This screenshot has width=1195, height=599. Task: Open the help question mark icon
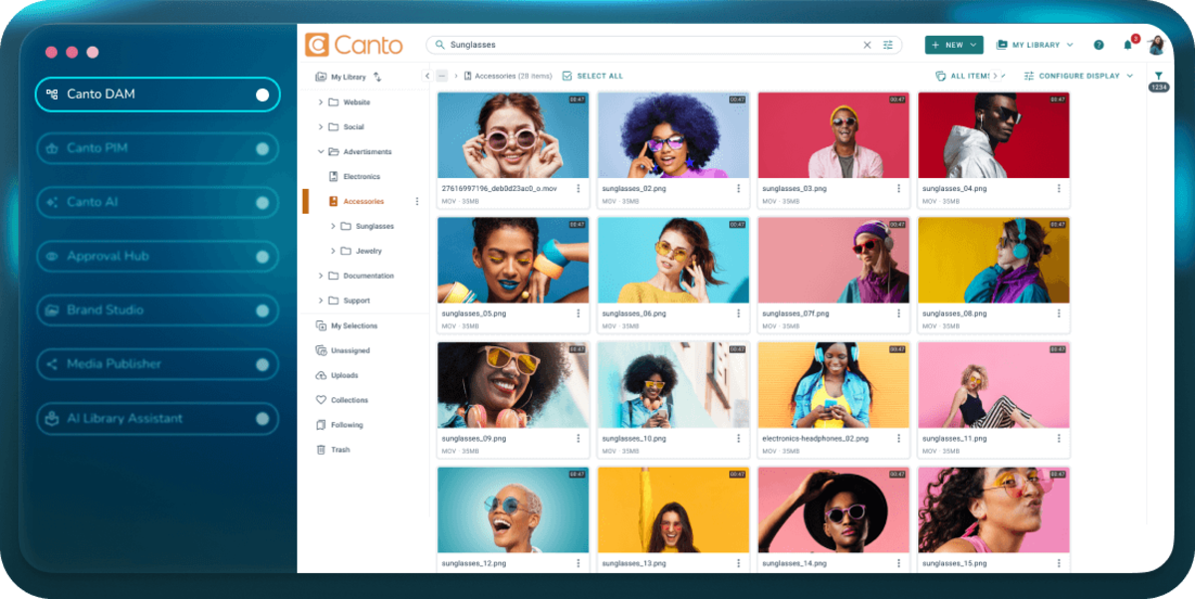pyautogui.click(x=1098, y=45)
